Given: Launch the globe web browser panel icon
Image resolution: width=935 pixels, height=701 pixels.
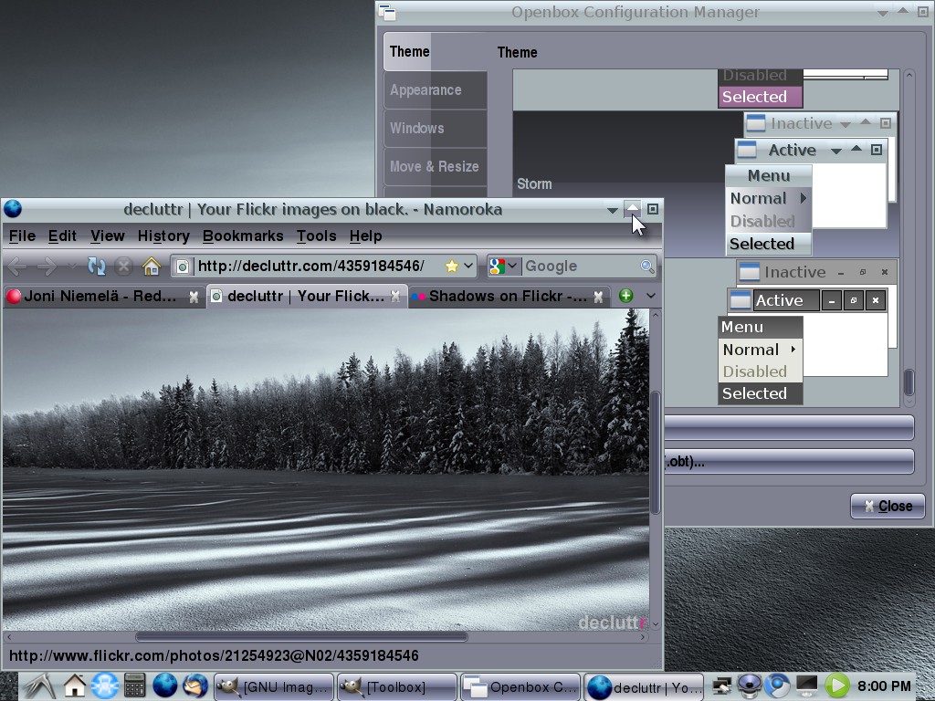Looking at the screenshot, I should tap(165, 685).
